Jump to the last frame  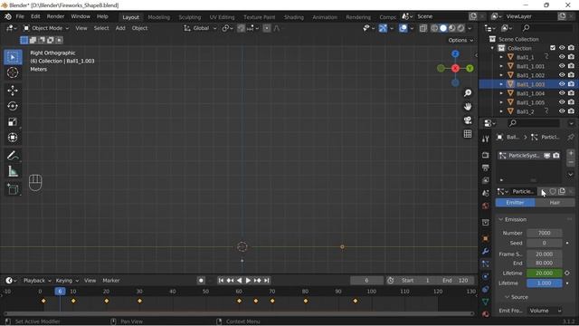pyautogui.click(x=267, y=281)
